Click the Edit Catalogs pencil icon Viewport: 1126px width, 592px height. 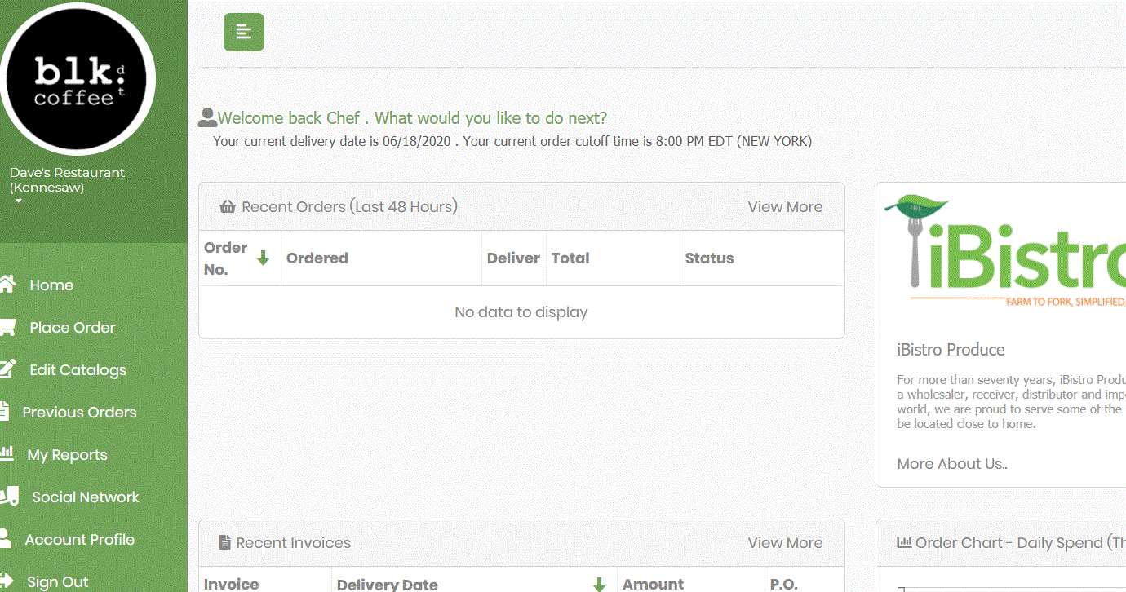(7, 369)
